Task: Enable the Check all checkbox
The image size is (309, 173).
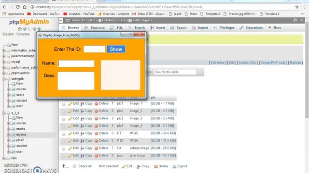Action: 74,166
